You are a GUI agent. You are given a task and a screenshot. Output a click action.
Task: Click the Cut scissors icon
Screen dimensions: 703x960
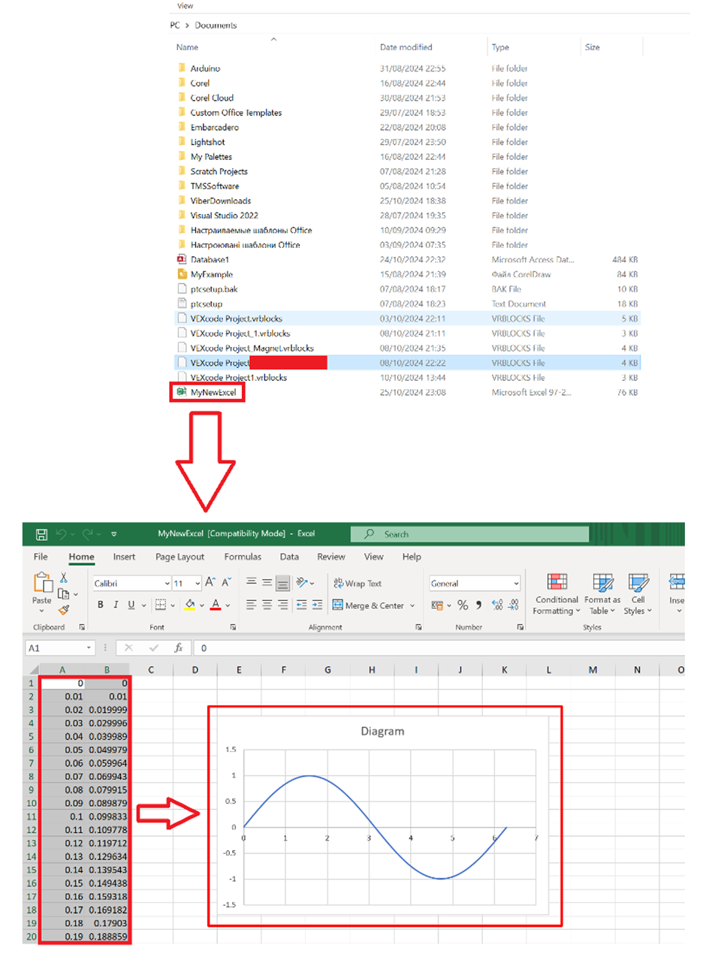[64, 578]
